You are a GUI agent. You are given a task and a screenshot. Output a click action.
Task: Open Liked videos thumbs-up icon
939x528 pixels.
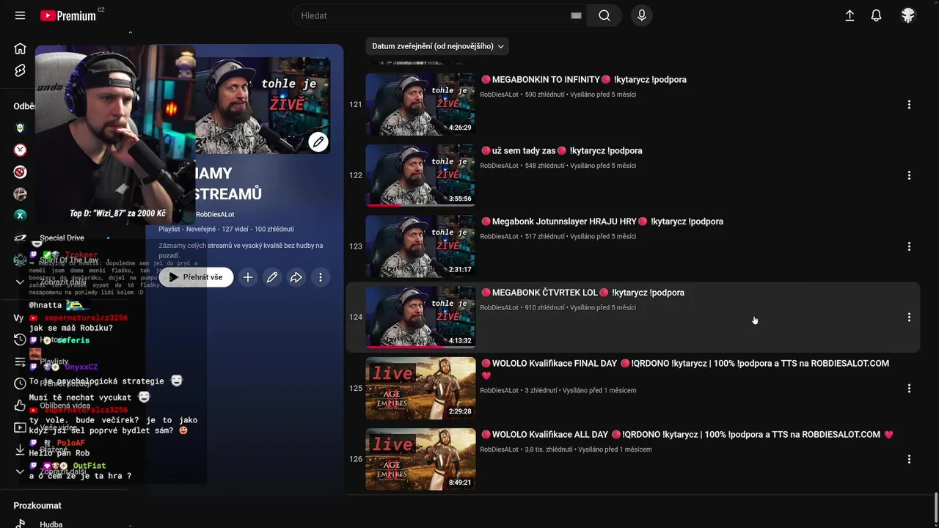20,406
